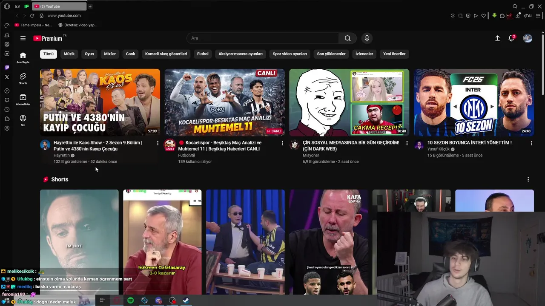545x306 pixels.
Task: Open options for Kocaelispor-Beşiktaş video
Action: coord(282,143)
